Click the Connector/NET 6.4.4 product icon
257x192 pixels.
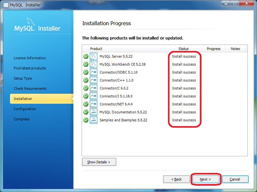tap(93, 104)
